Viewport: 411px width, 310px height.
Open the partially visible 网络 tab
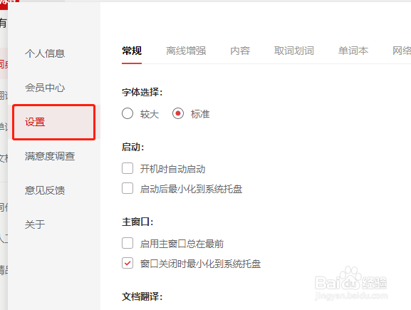click(x=402, y=51)
